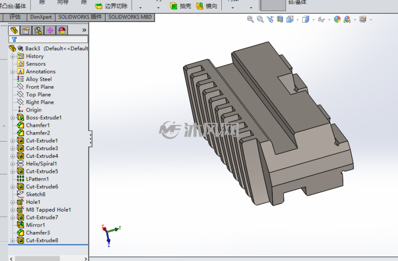Click the Section View icon
This screenshot has width=398, height=261.
pyautogui.click(x=280, y=19)
